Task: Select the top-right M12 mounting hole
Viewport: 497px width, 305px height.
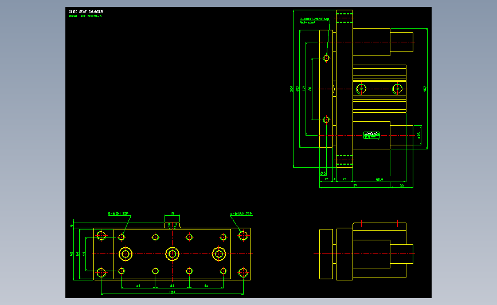Action: (243, 236)
